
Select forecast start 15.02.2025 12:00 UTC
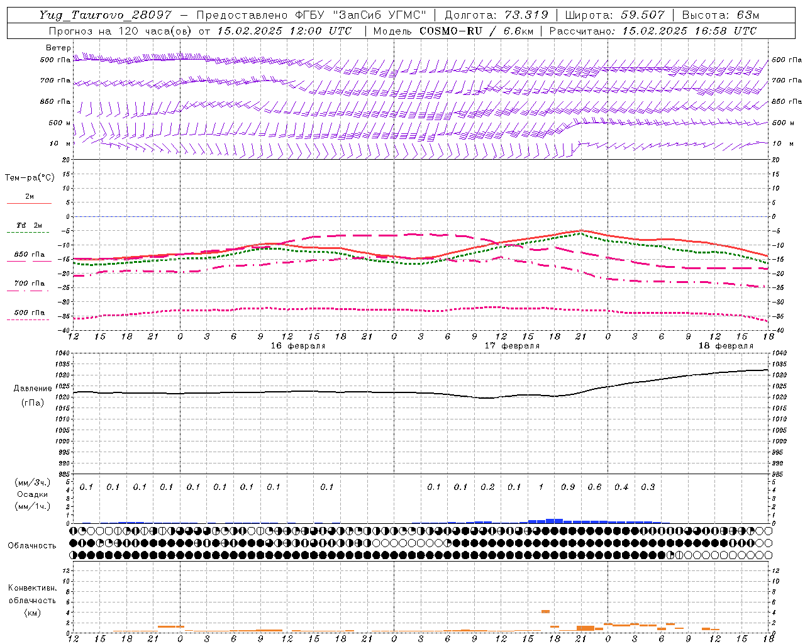284,30
